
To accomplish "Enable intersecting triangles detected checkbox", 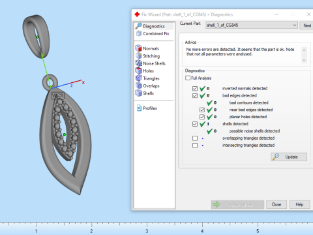I will coord(195,145).
